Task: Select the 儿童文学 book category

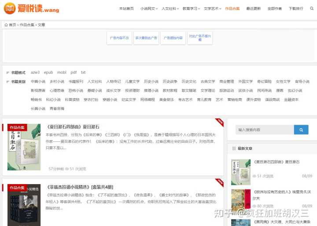Action: [132, 82]
